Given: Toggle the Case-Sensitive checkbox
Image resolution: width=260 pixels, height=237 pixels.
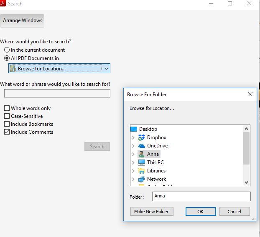Looking at the screenshot, I should [7, 116].
